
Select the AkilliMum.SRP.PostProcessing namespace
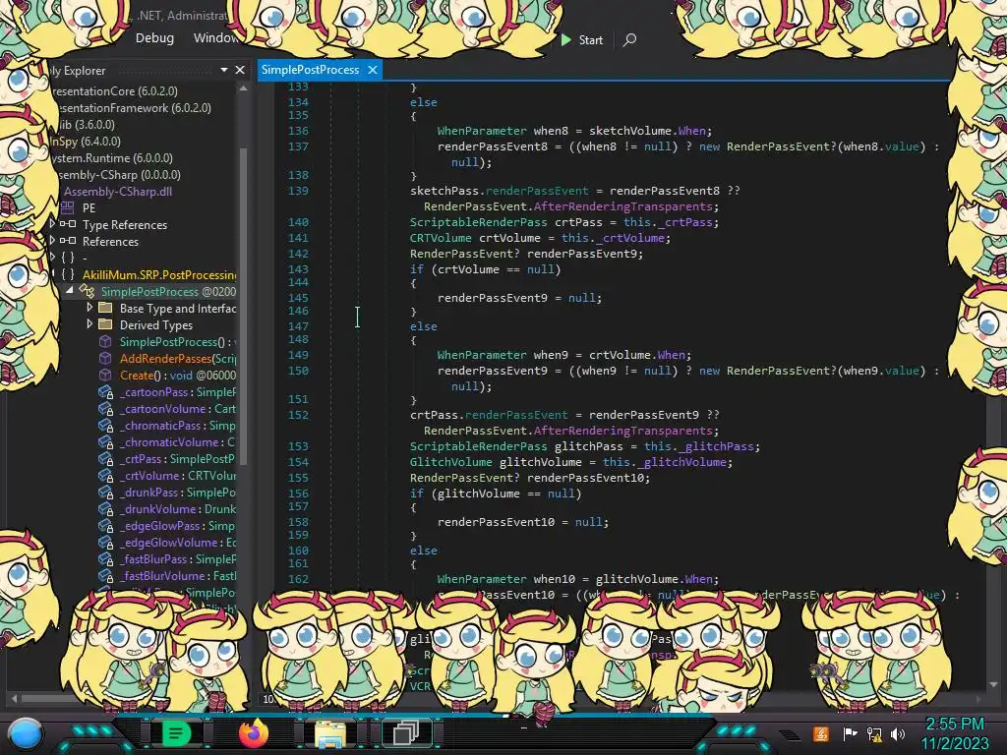[x=159, y=275]
